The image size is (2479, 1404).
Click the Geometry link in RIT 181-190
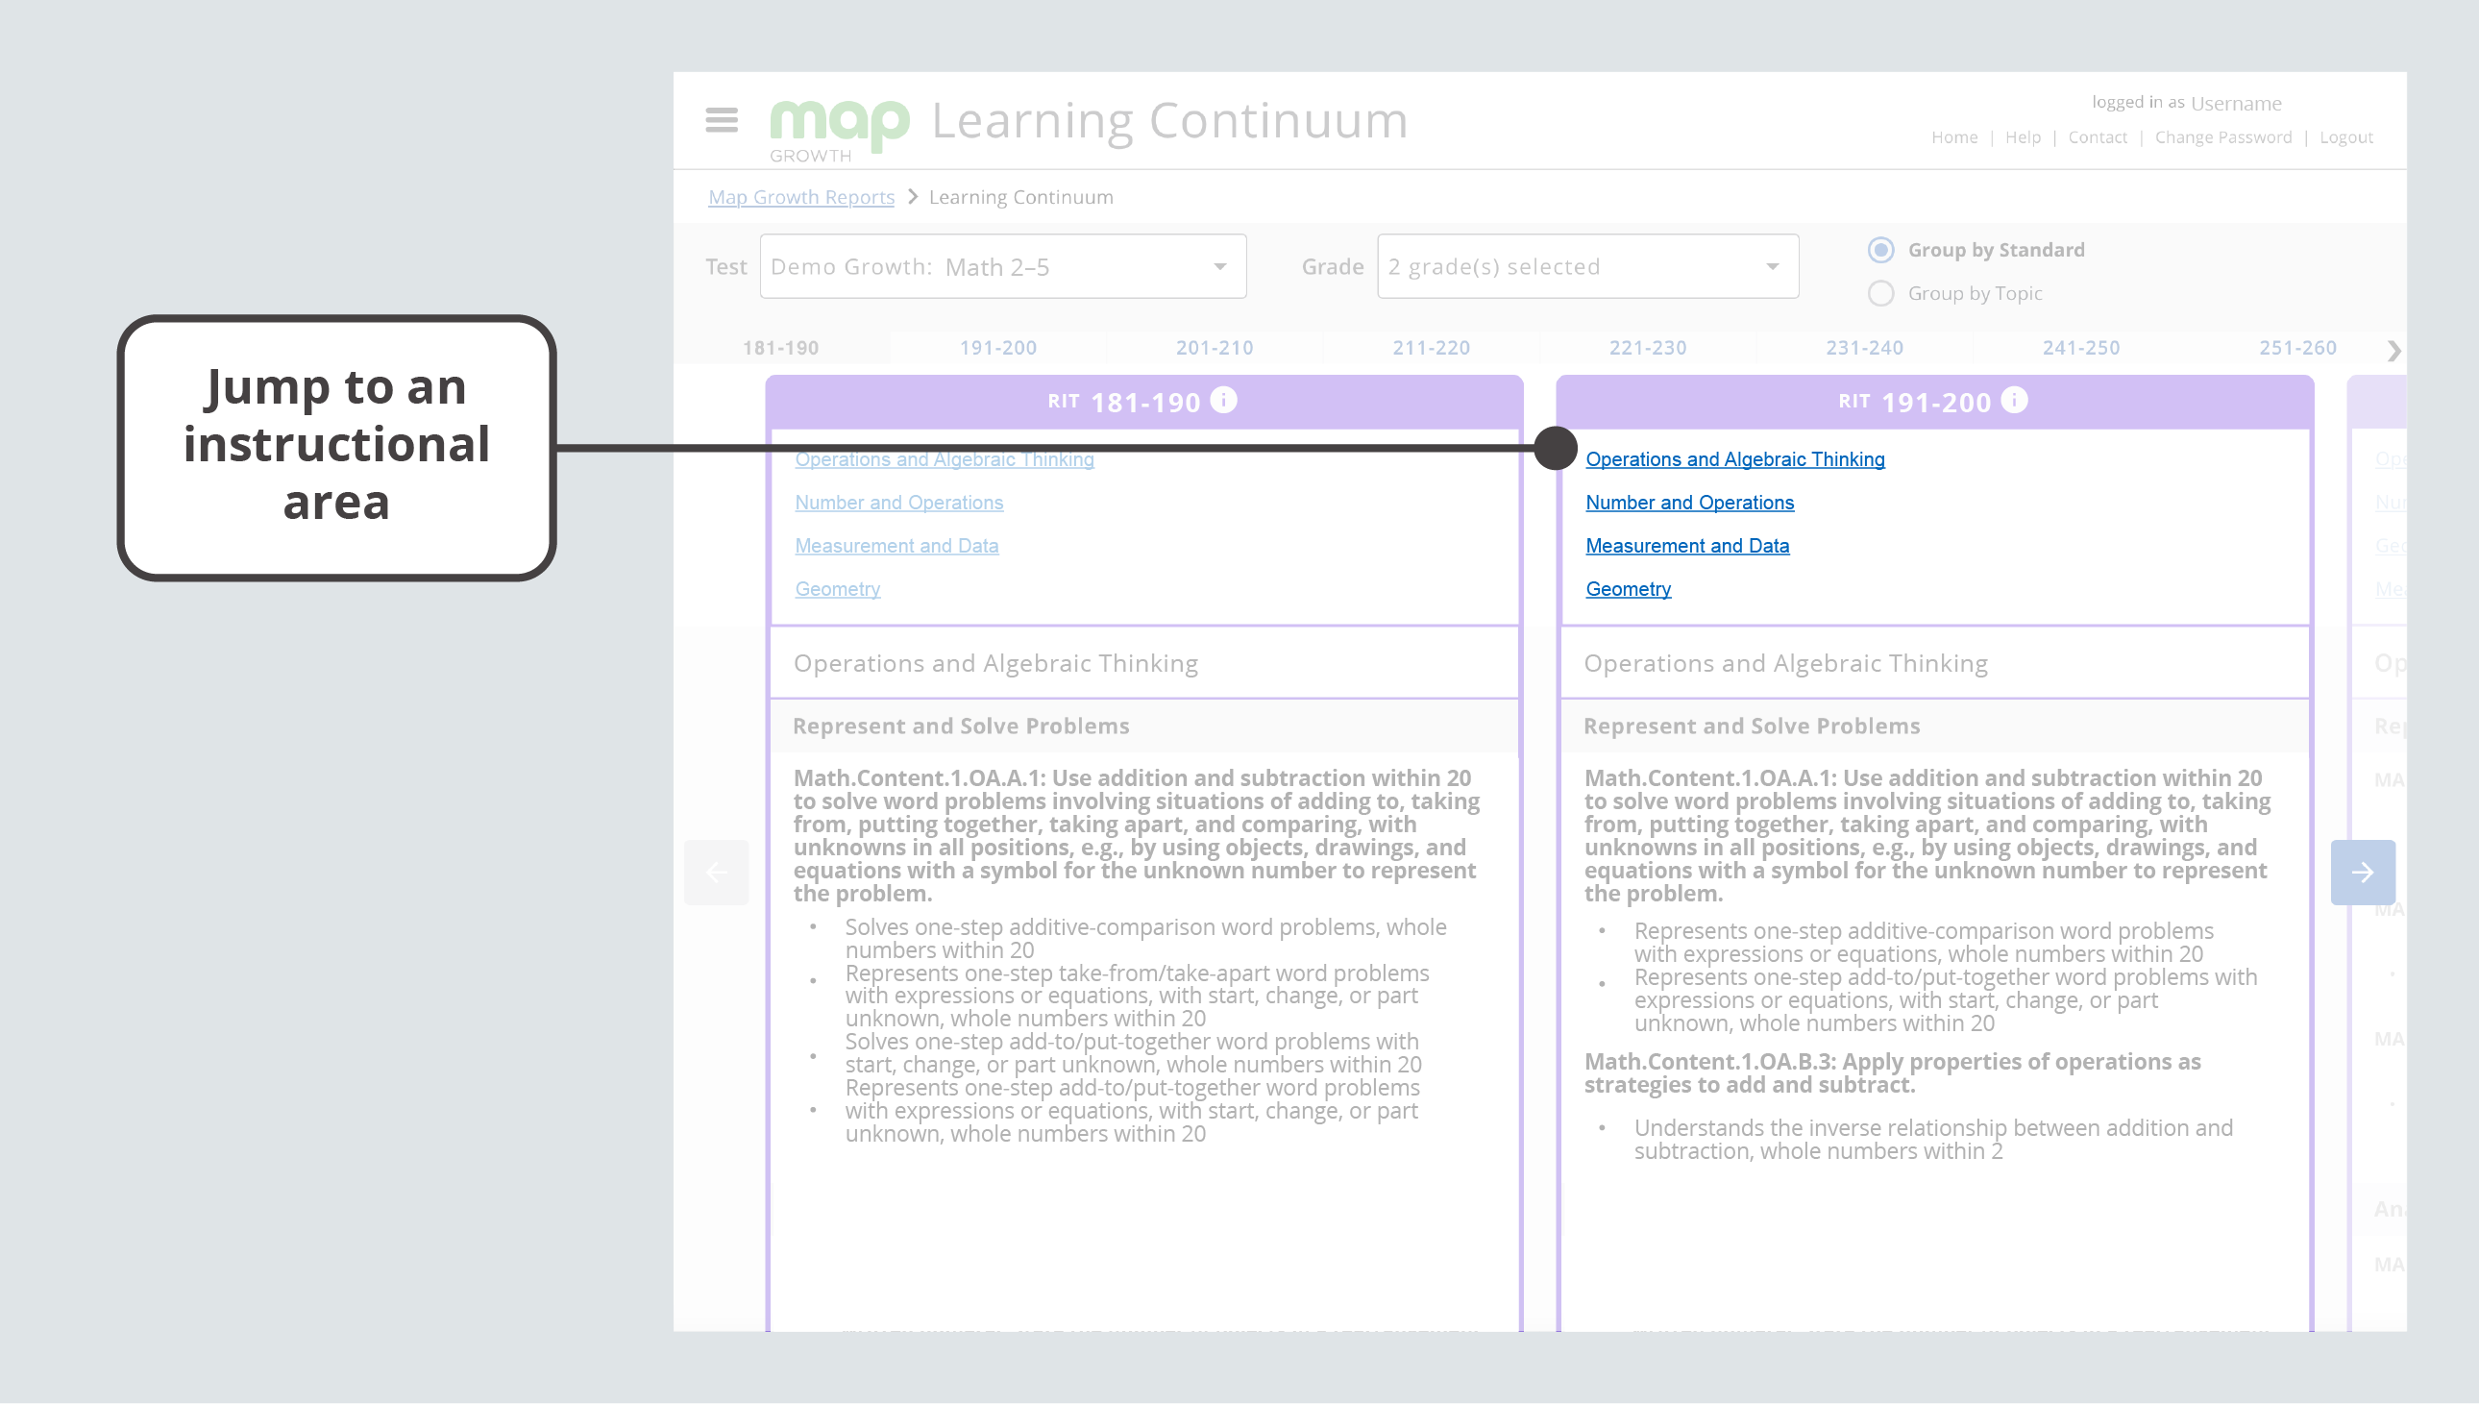[838, 589]
